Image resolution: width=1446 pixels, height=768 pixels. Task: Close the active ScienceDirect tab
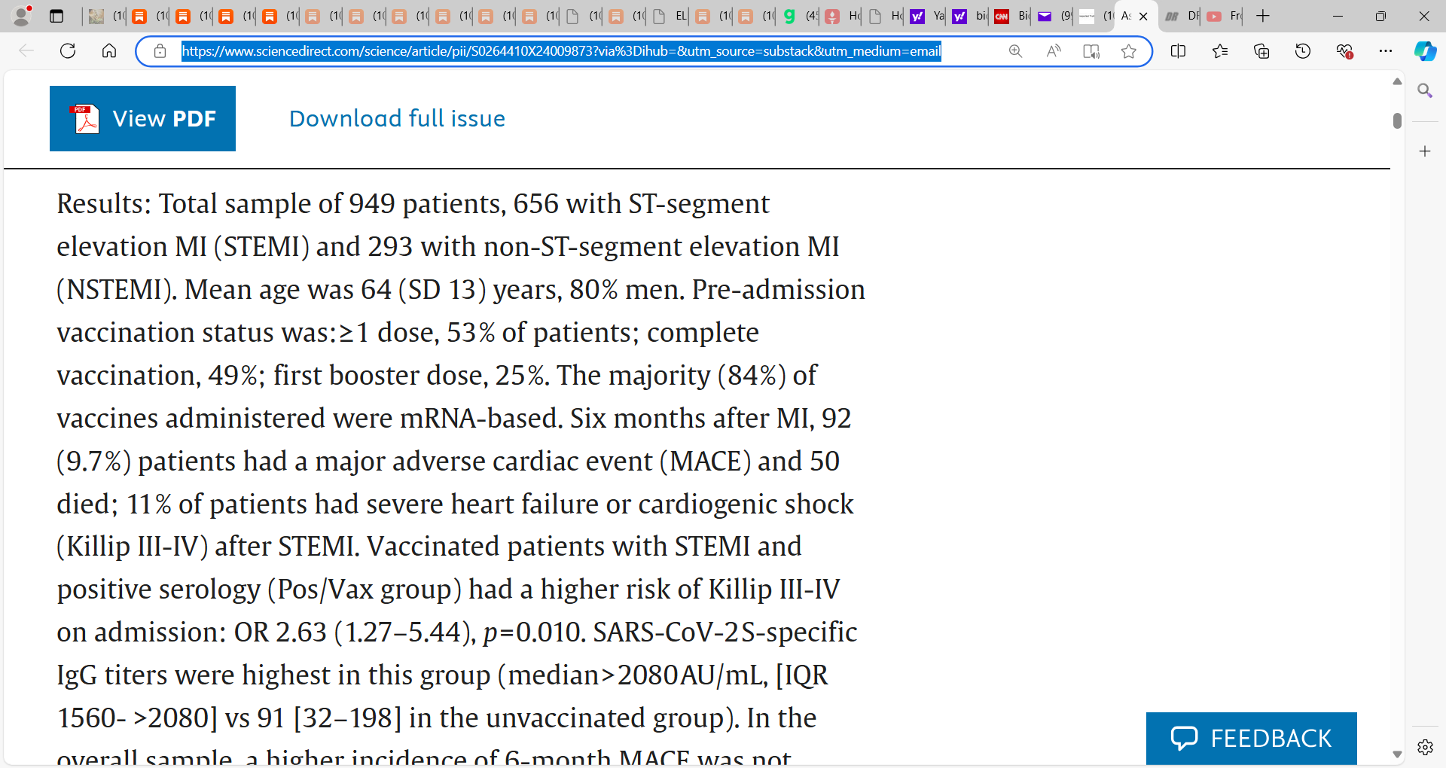click(1143, 16)
